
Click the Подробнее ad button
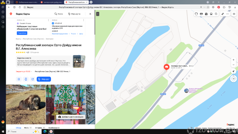22,33
